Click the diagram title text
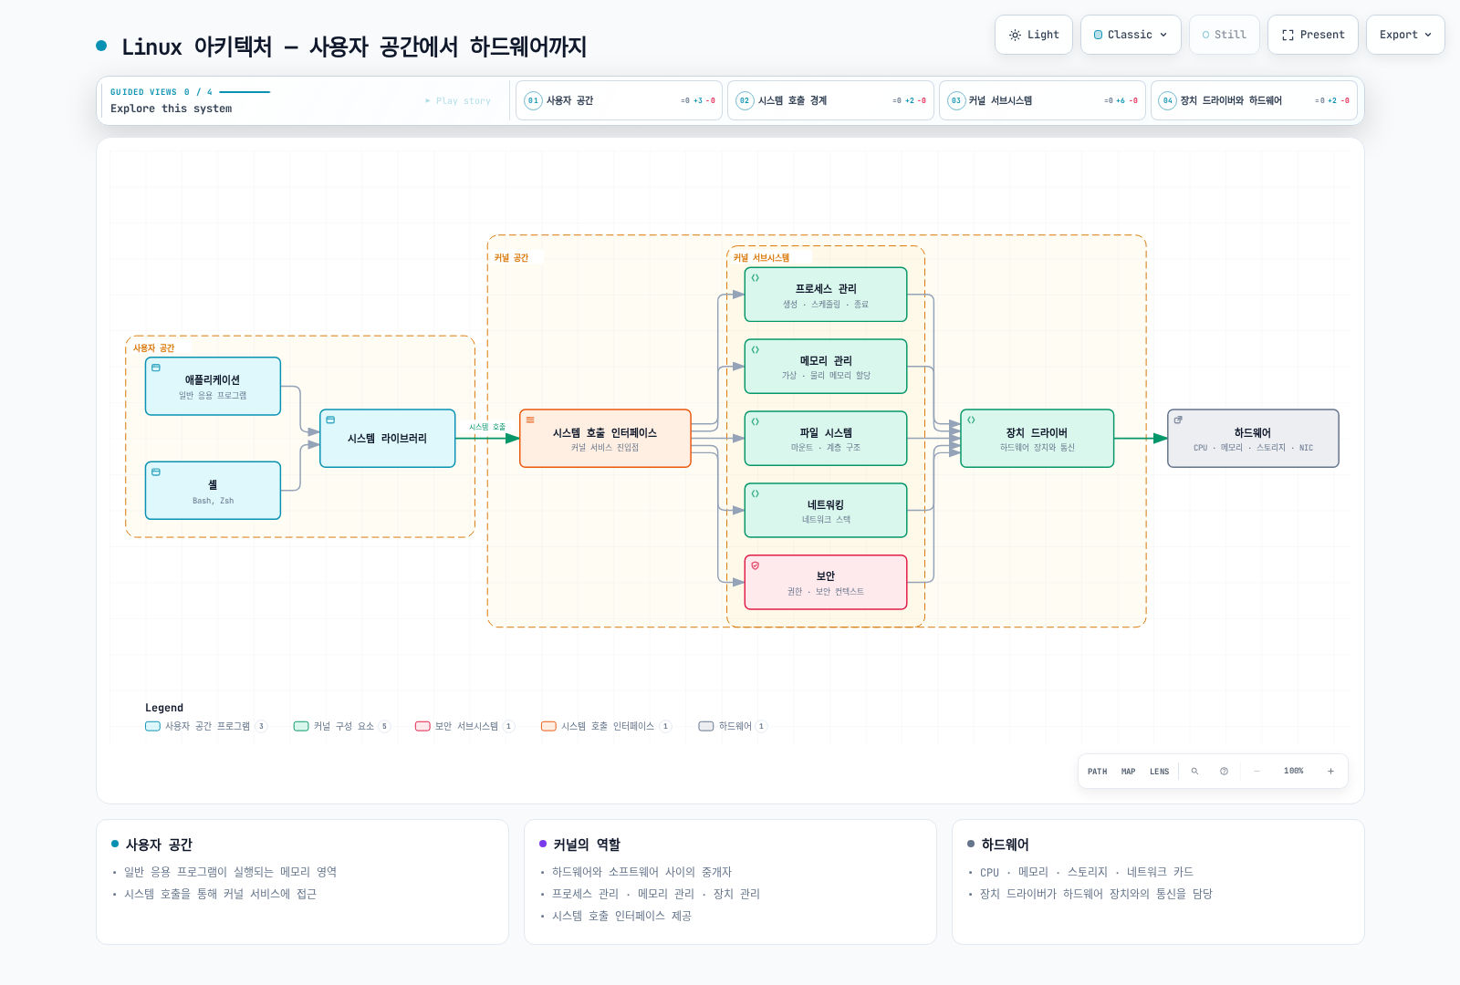Screen dimensions: 1460x985 pyautogui.click(x=354, y=47)
